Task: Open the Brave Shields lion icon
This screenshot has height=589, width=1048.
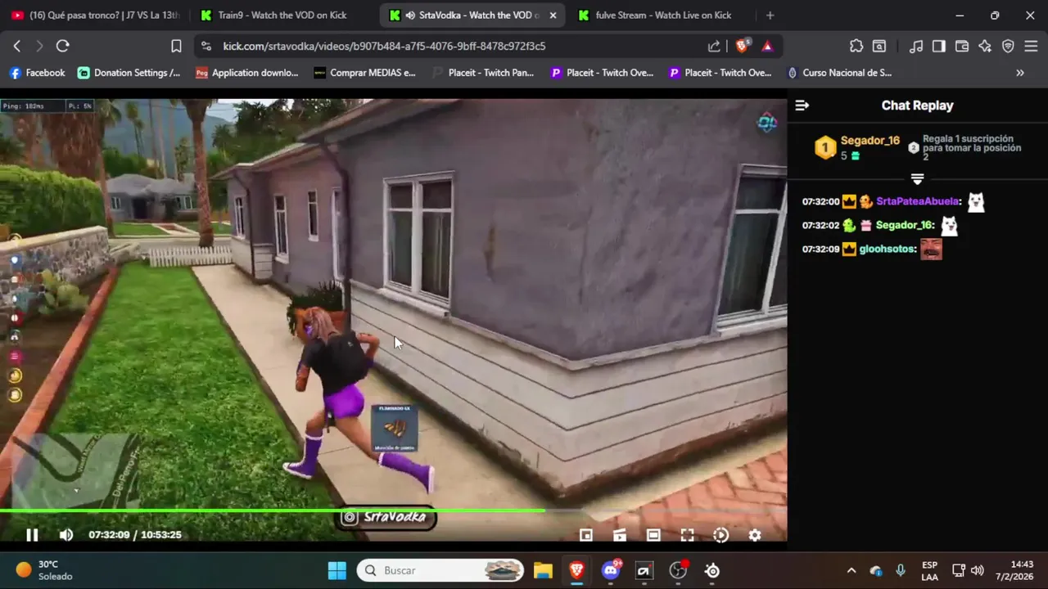Action: 742,47
